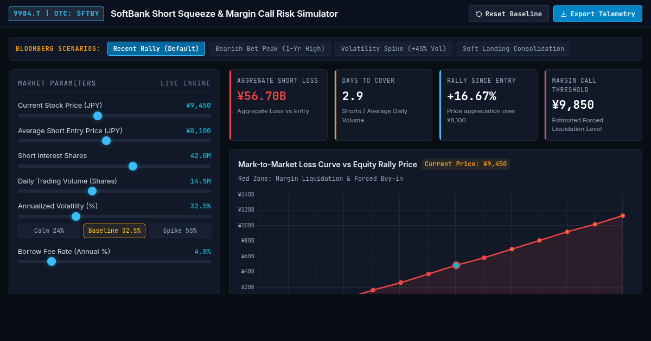651x341 pixels.
Task: Select Volatility Spike (+45% Vol) scenario
Action: (394, 49)
